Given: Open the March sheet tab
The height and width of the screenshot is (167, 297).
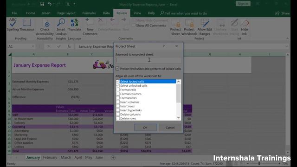Looking at the screenshot, I should pos(66,158).
